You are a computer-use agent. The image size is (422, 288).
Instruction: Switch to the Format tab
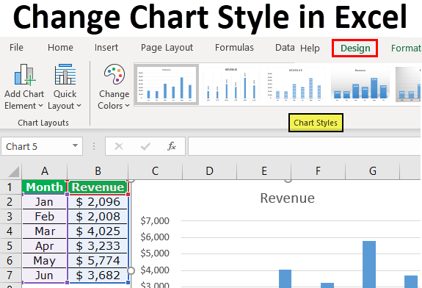click(x=406, y=48)
